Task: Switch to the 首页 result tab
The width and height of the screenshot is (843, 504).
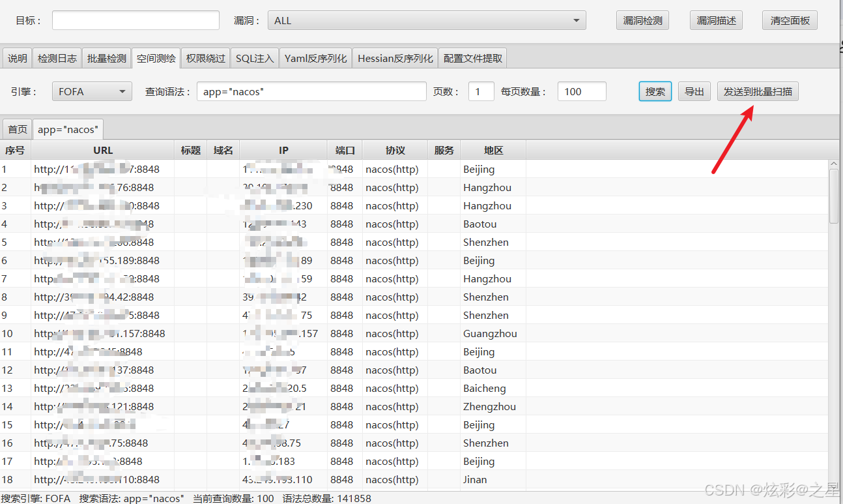Action: [18, 129]
